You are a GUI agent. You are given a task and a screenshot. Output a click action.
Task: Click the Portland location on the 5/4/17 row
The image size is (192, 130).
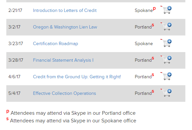click(143, 94)
